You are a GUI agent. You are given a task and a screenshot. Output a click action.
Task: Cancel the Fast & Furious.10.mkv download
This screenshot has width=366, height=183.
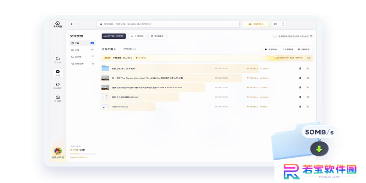point(307,87)
